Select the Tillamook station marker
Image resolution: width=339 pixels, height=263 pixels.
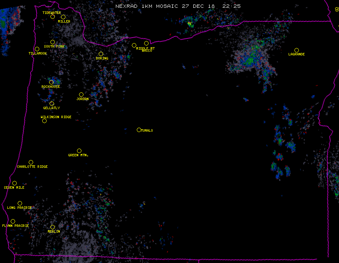(37, 49)
